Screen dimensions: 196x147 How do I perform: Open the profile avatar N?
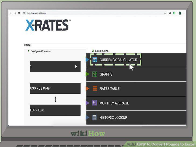coord(180,13)
